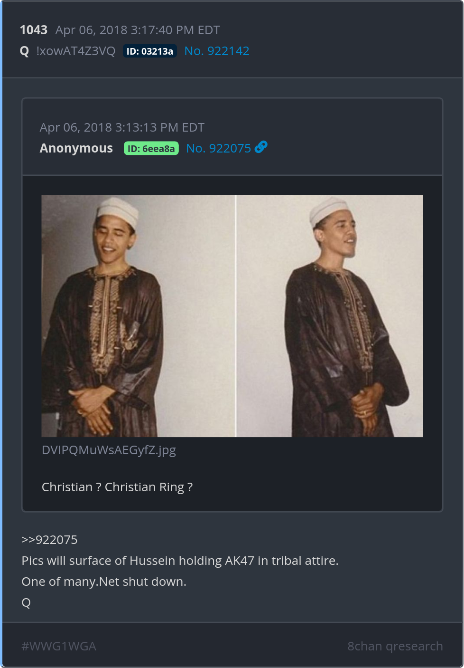Image resolution: width=464 pixels, height=668 pixels.
Task: Click the chain link icon beside No. 922075
Action: tap(261, 147)
